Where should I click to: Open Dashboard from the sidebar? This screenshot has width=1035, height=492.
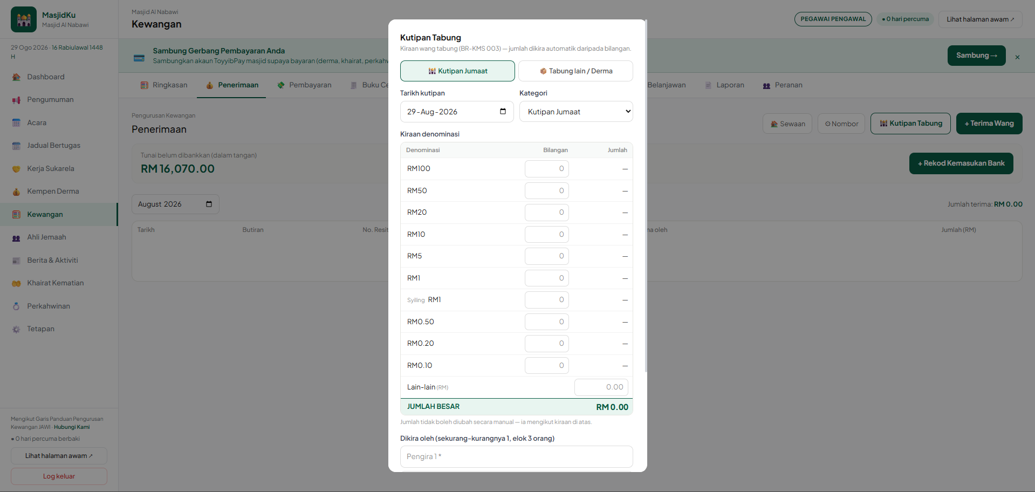click(59, 77)
